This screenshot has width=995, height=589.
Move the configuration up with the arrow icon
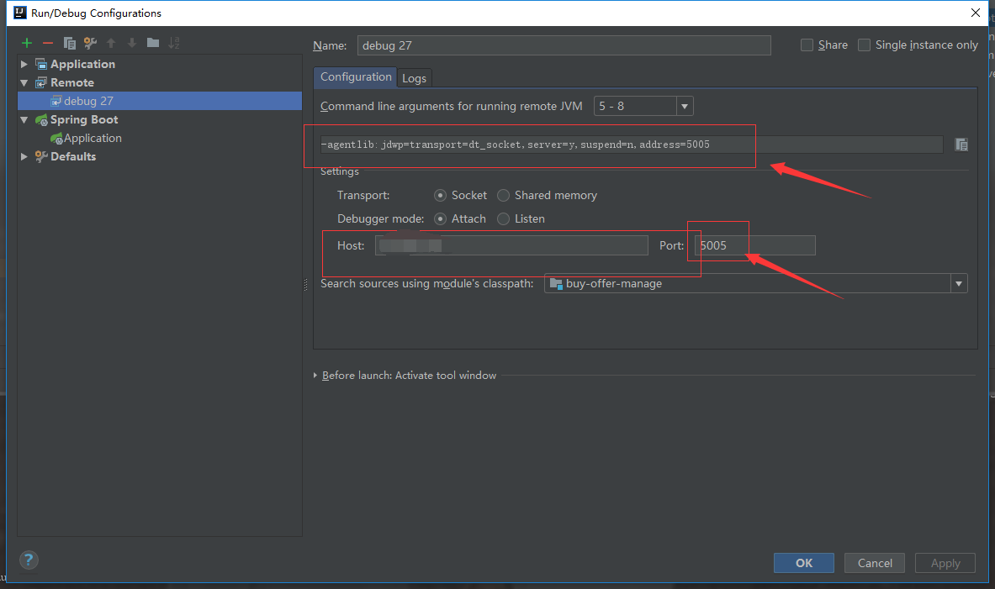tap(111, 43)
